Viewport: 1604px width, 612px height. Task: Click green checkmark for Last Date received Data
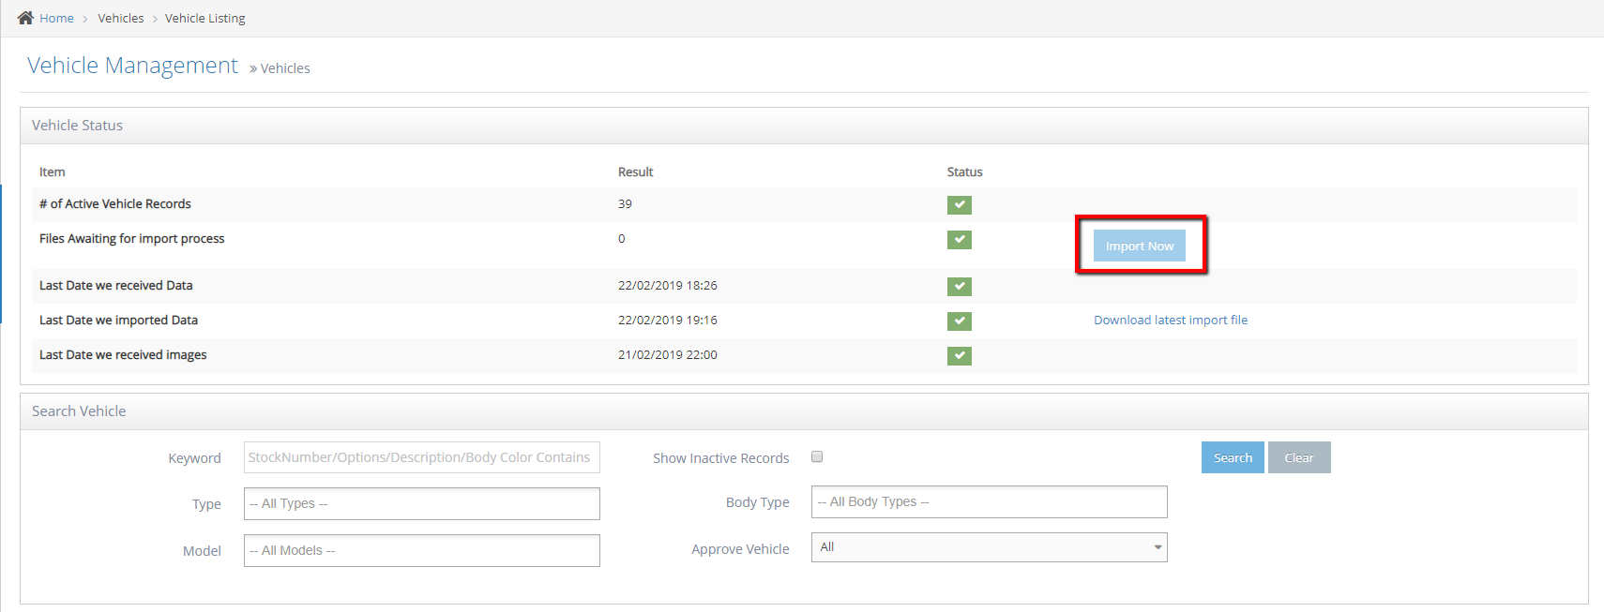(x=959, y=286)
